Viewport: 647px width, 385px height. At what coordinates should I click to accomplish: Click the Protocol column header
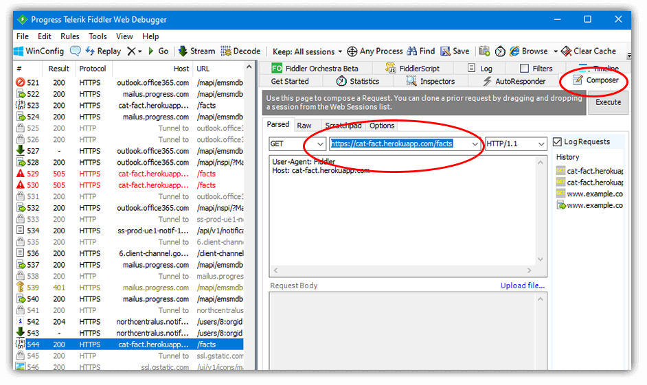click(93, 69)
